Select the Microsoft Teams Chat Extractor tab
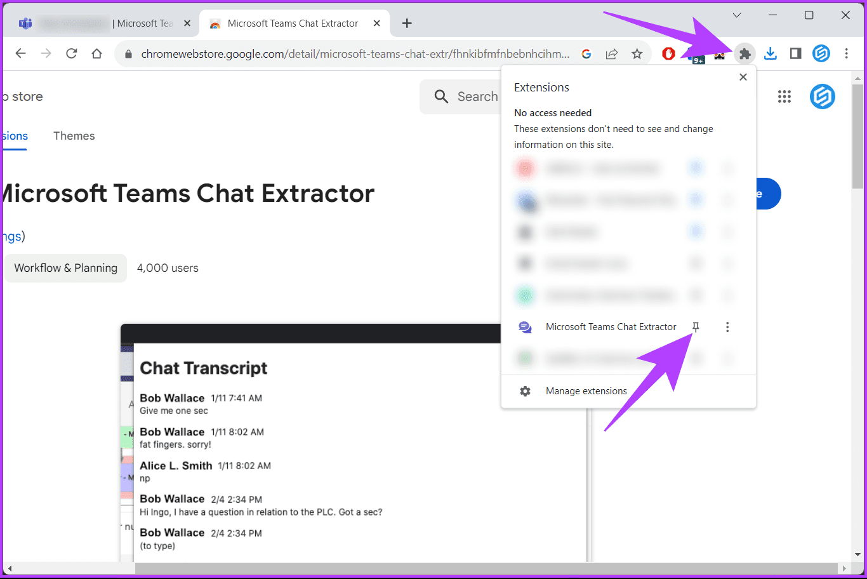 (x=295, y=23)
